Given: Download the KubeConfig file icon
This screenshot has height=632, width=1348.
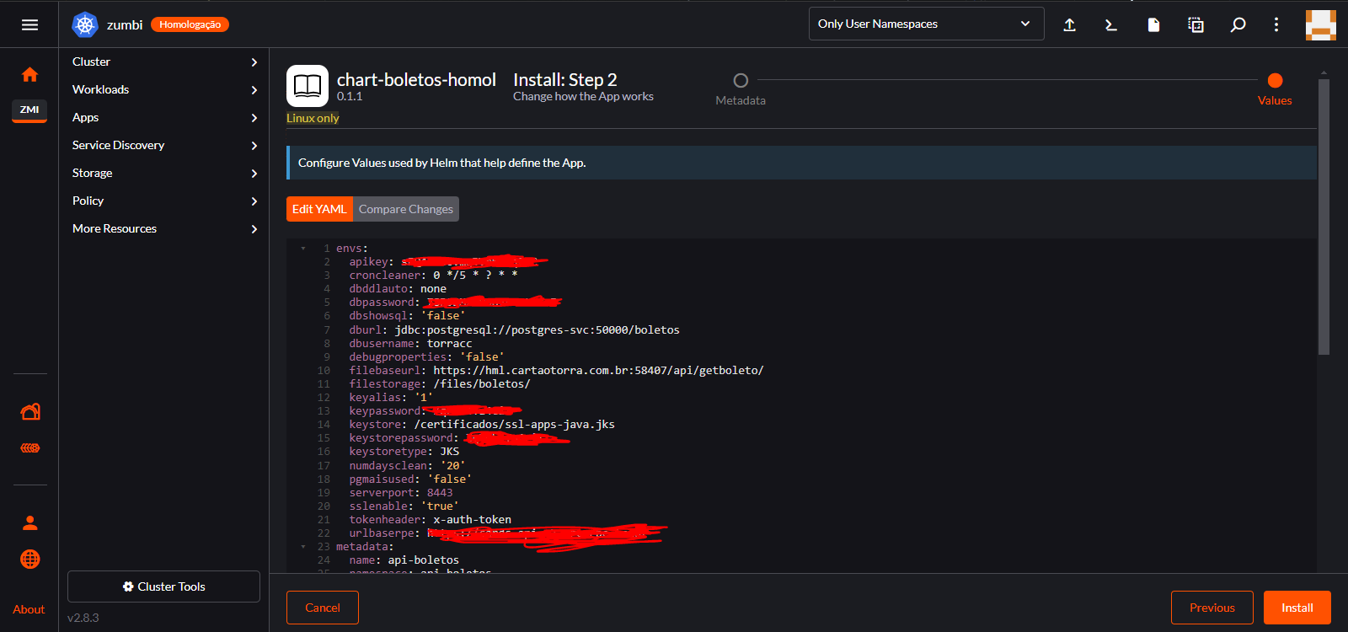Looking at the screenshot, I should [x=1153, y=24].
